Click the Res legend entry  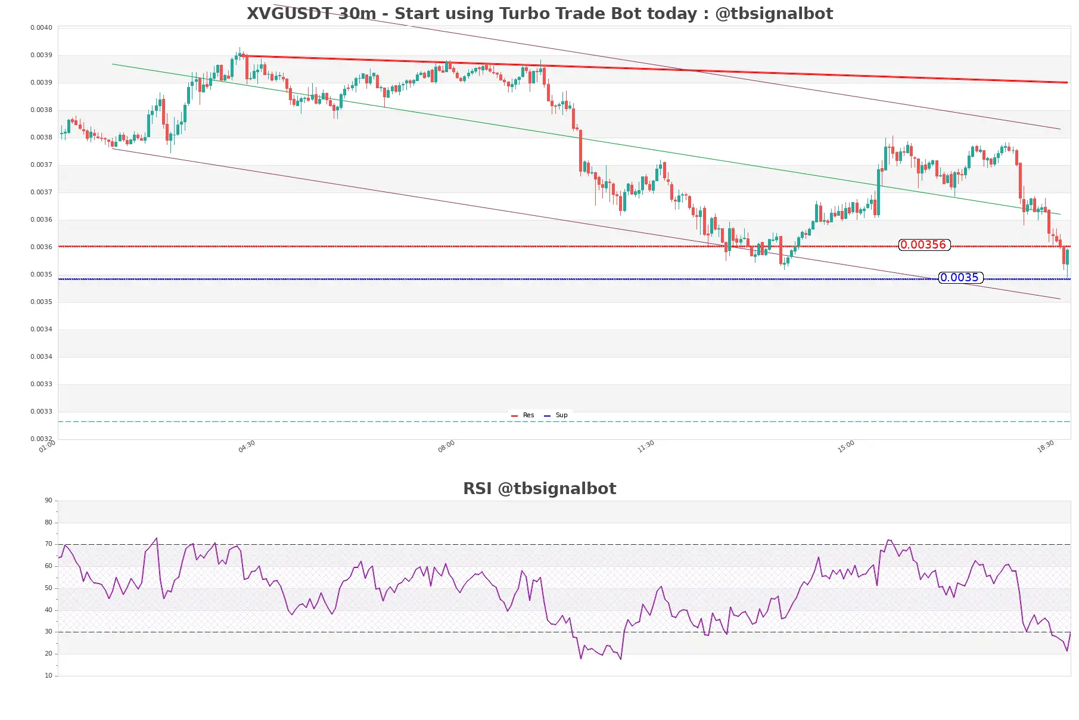pos(523,415)
